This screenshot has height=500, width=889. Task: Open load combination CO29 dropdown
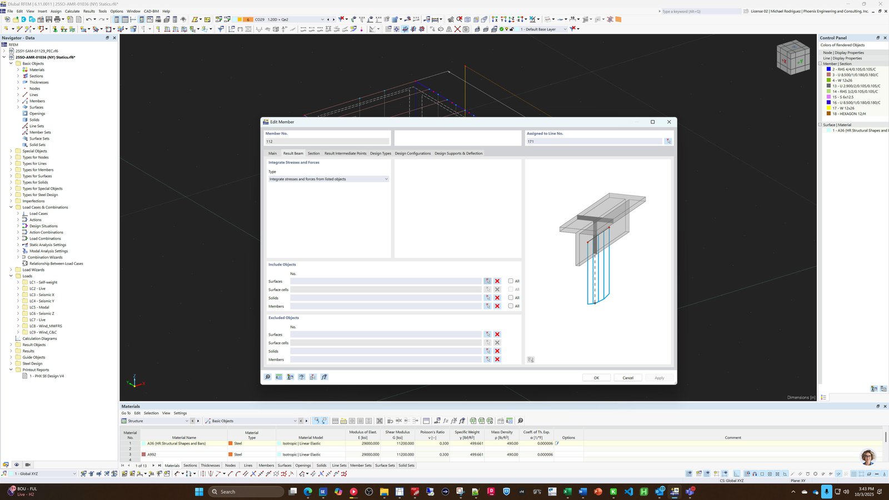pyautogui.click(x=322, y=19)
